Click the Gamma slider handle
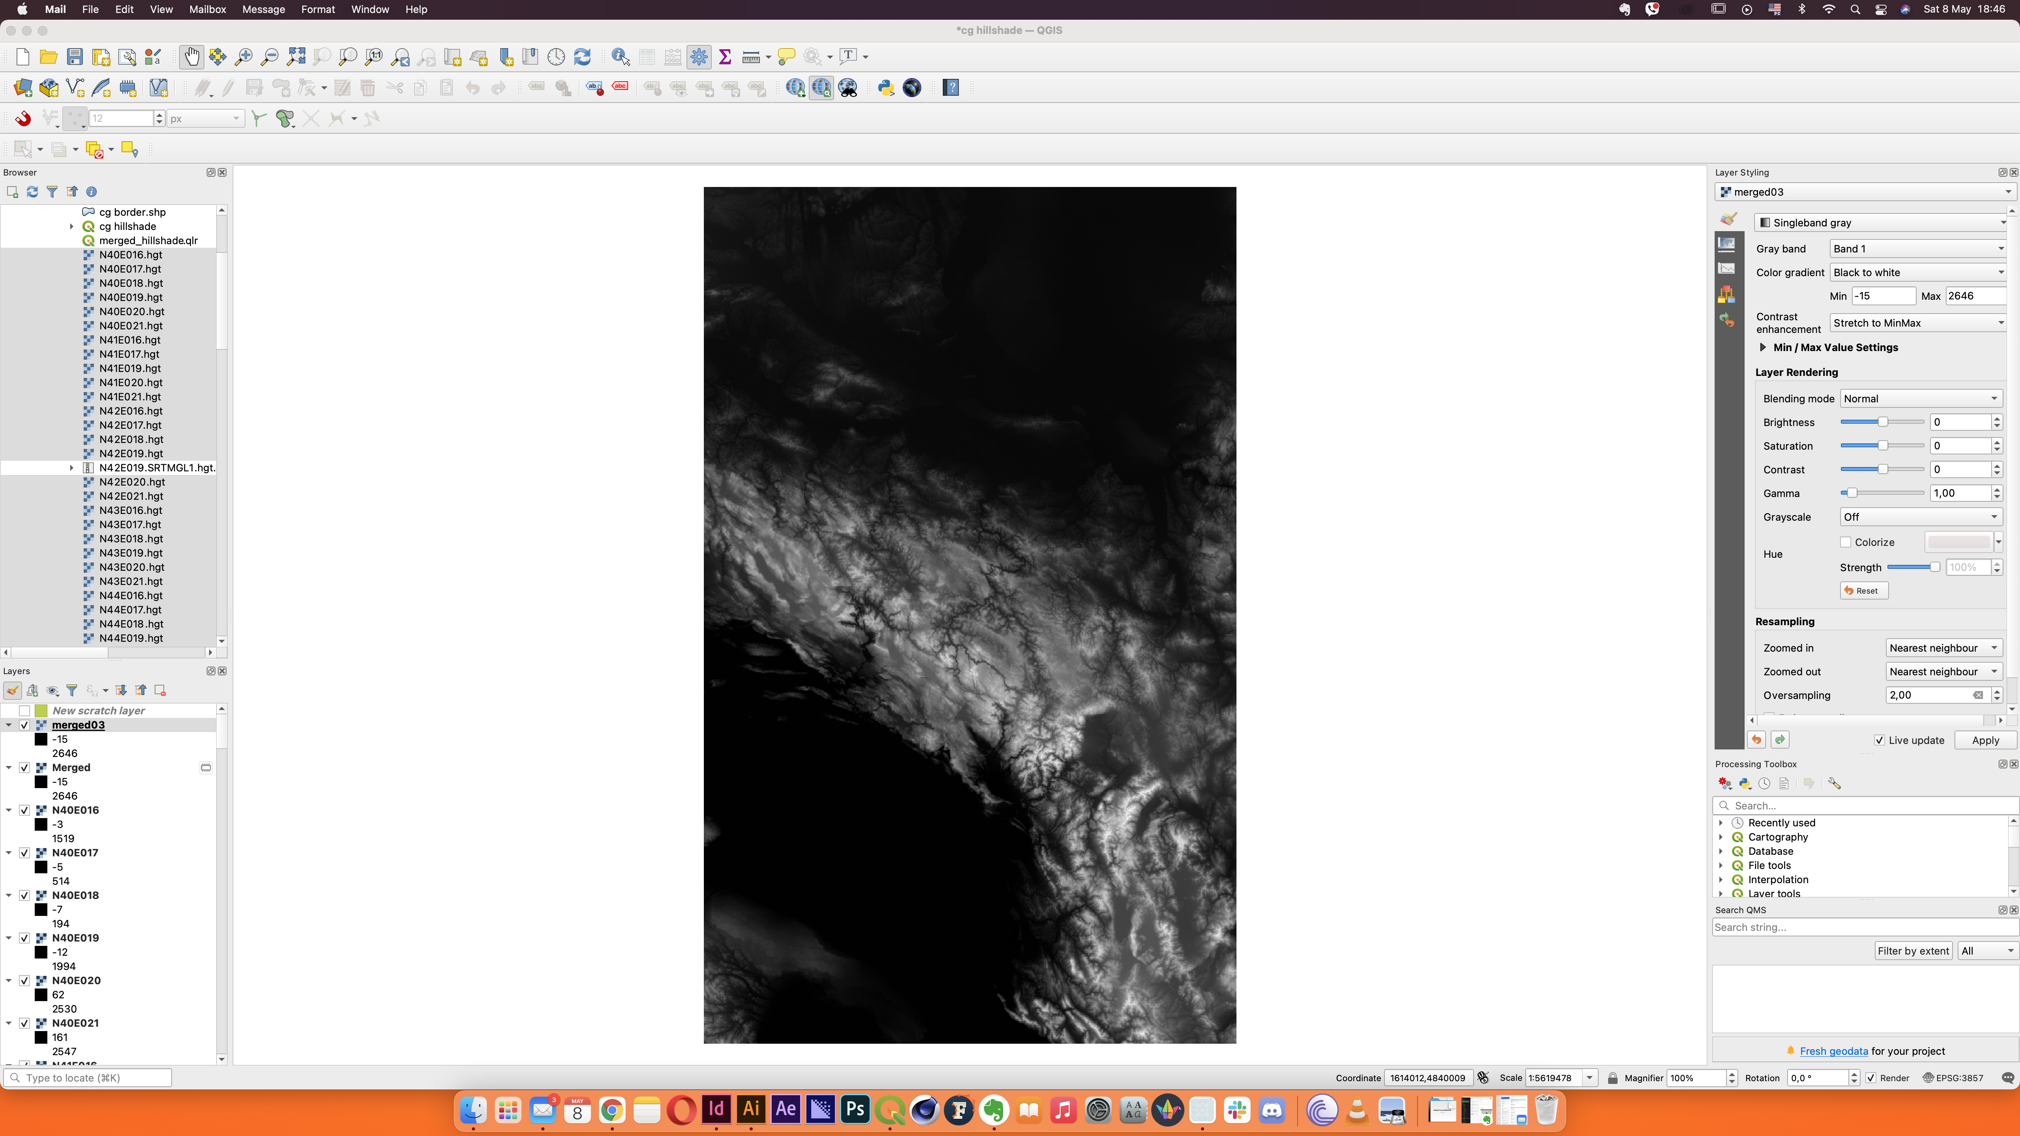2020x1136 pixels. [x=1852, y=493]
